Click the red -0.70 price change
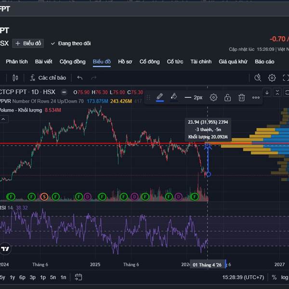This screenshot has width=289, height=289. click(x=277, y=39)
